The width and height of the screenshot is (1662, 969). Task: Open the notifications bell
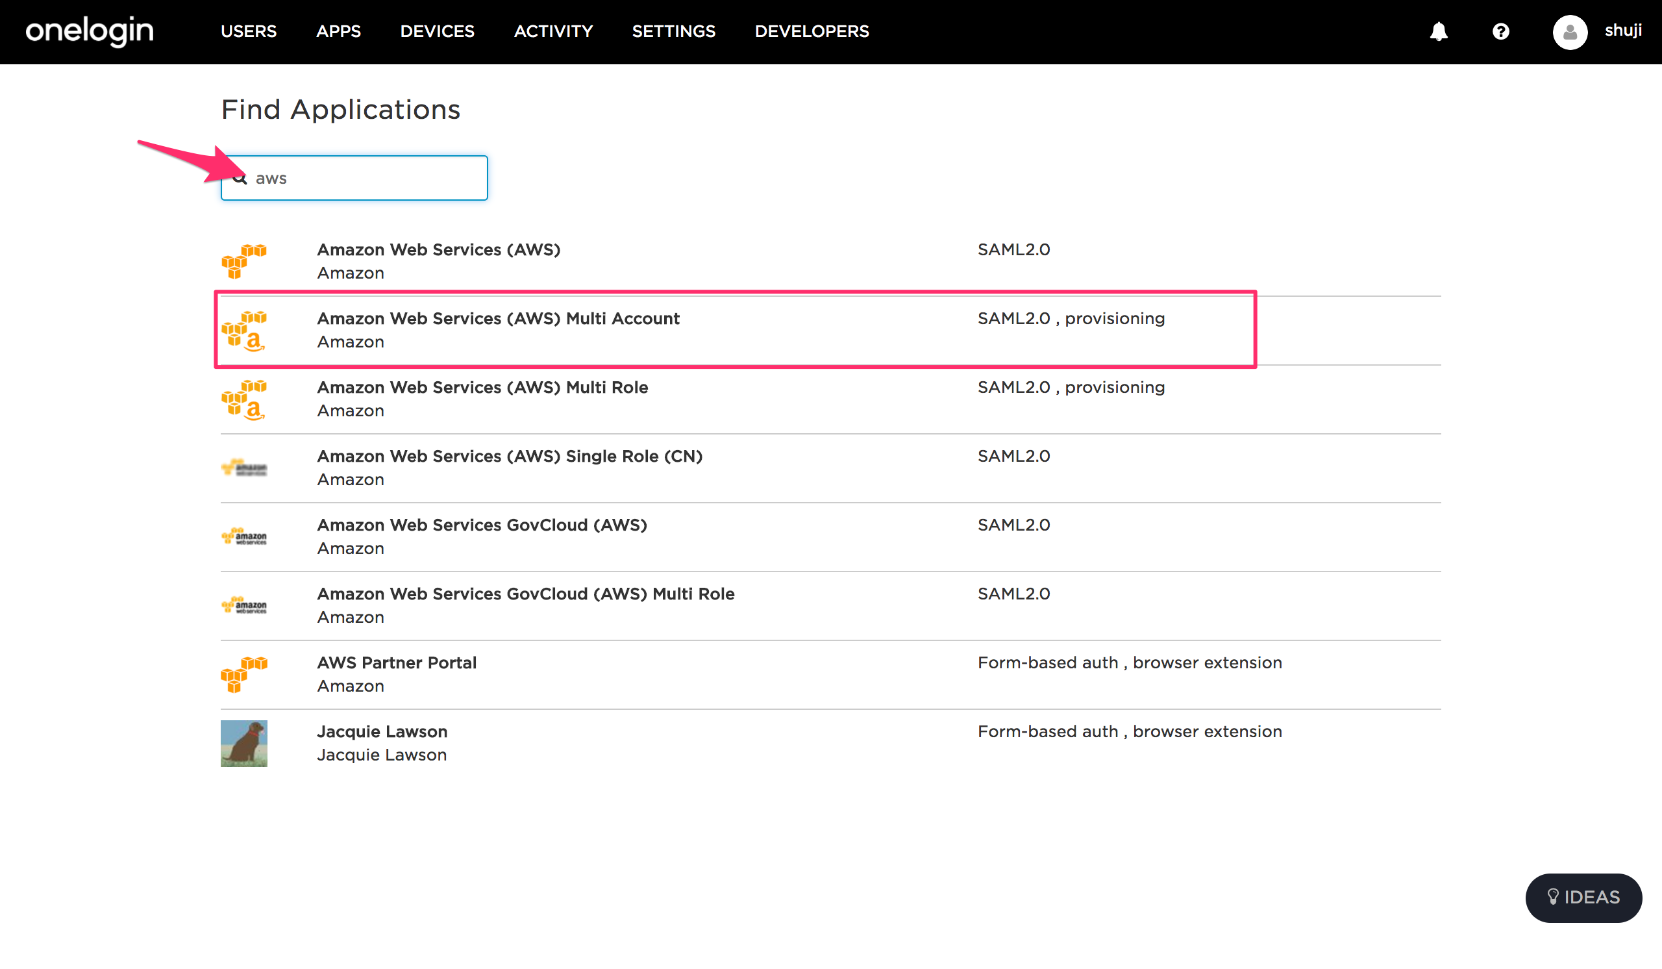(x=1439, y=31)
